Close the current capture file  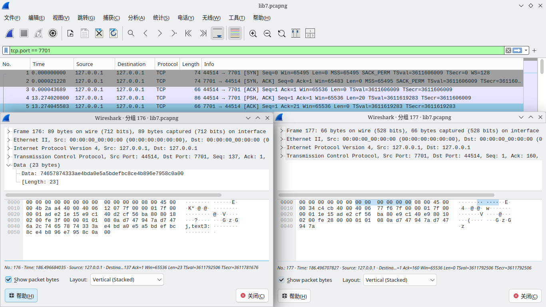pyautogui.click(x=99, y=34)
